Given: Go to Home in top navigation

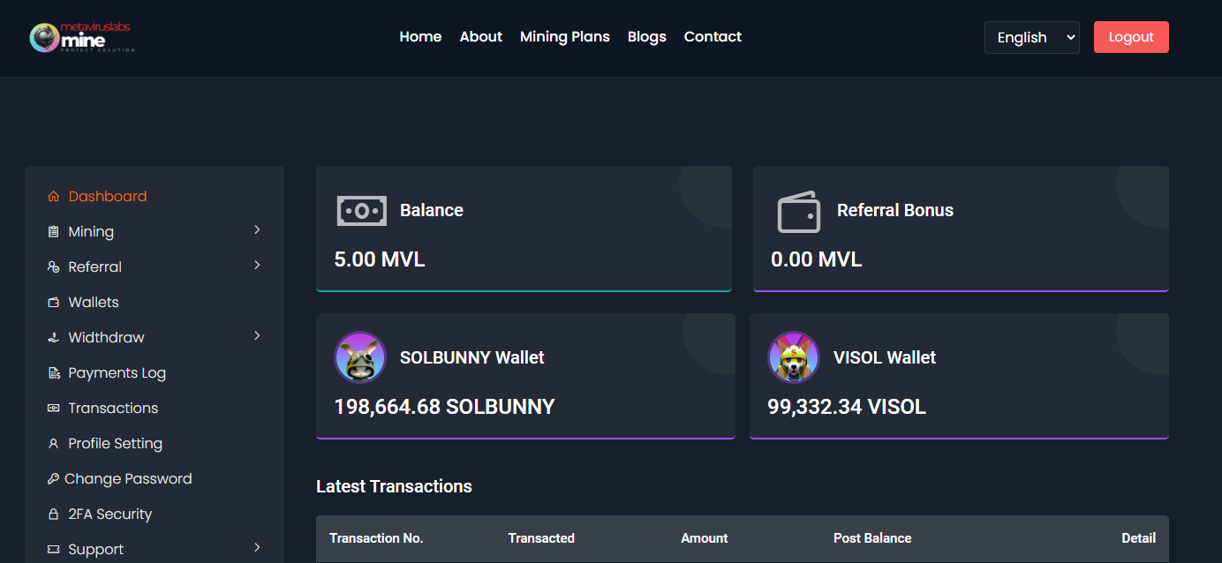Looking at the screenshot, I should 420,37.
